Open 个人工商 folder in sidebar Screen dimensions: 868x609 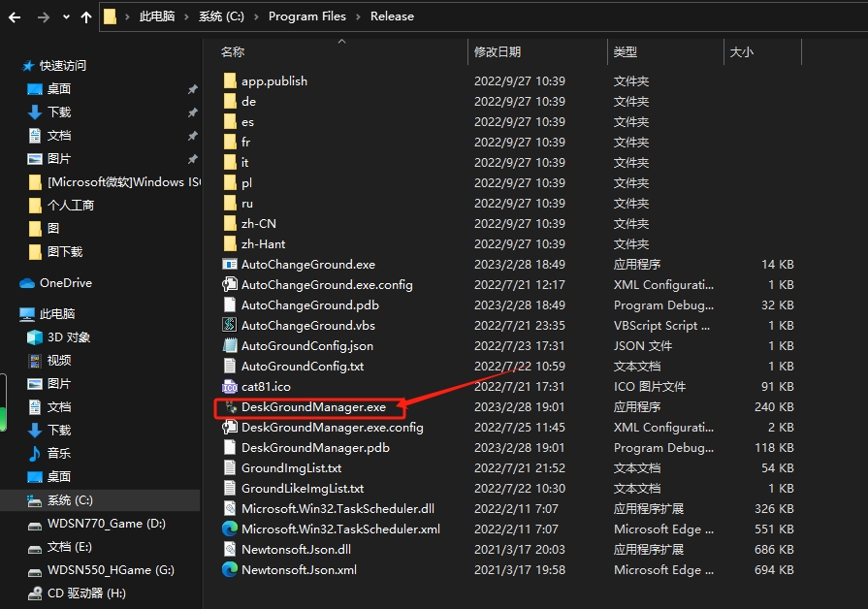click(x=61, y=206)
